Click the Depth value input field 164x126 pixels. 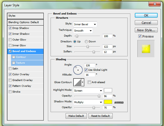click(x=107, y=36)
